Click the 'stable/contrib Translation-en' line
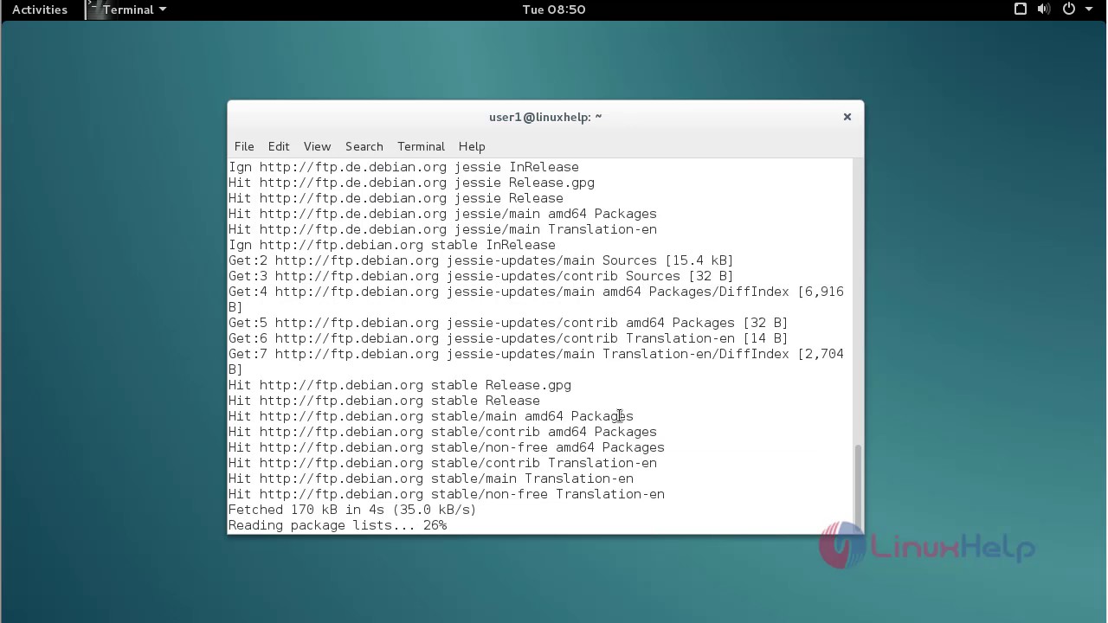1108x623 pixels. [x=442, y=463]
